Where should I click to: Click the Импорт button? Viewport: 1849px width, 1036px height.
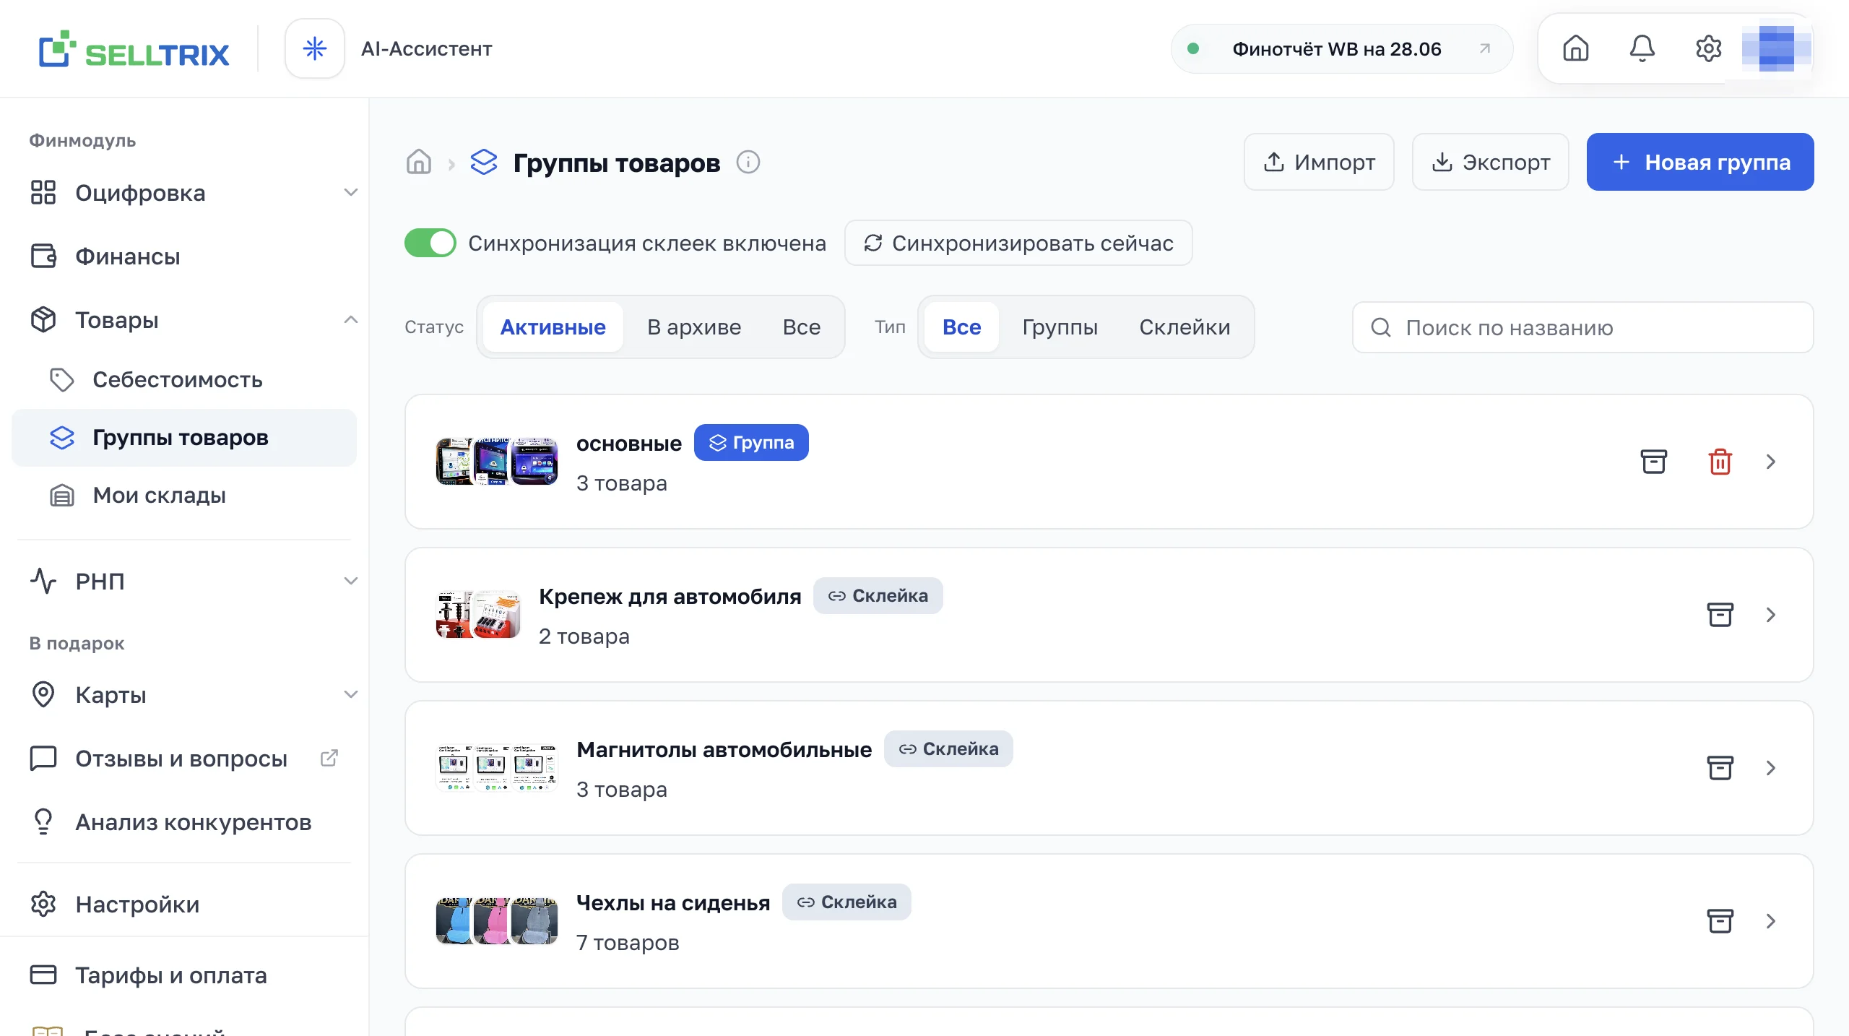[x=1319, y=162]
